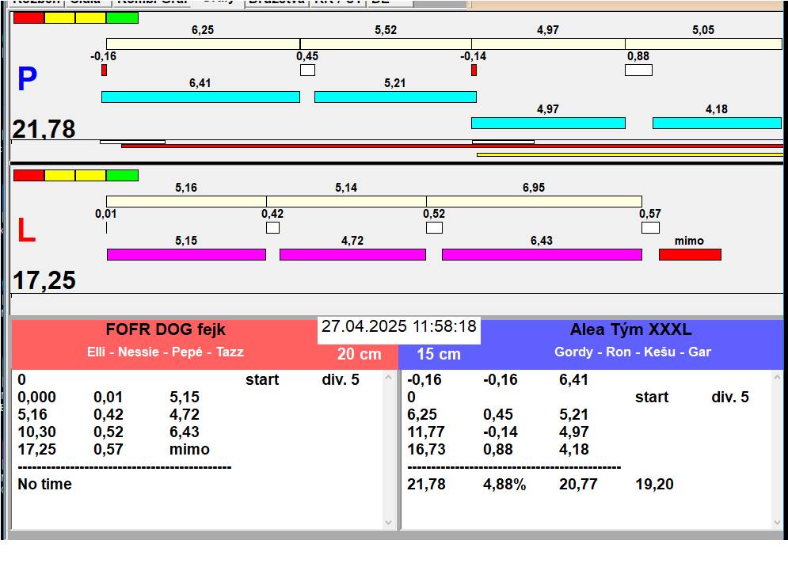Click the white box under 0,88 in lane P

(638, 70)
